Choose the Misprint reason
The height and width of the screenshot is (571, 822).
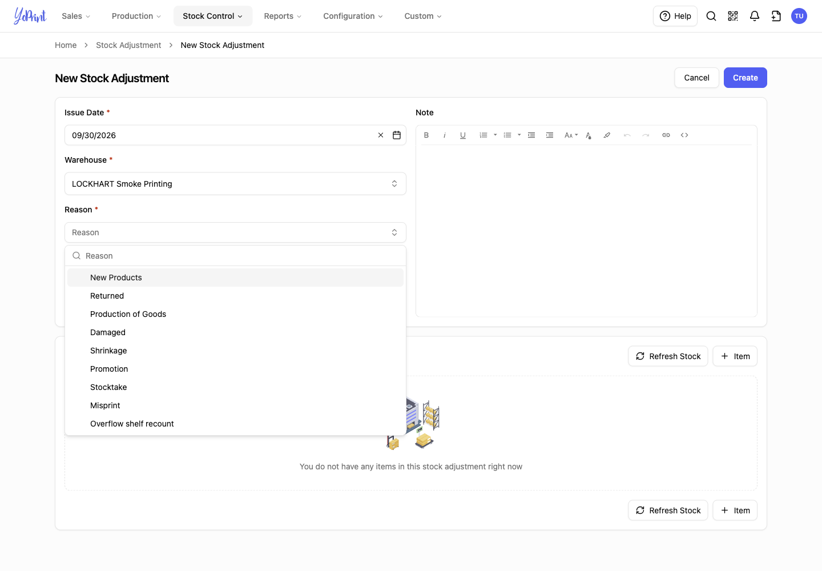235,405
